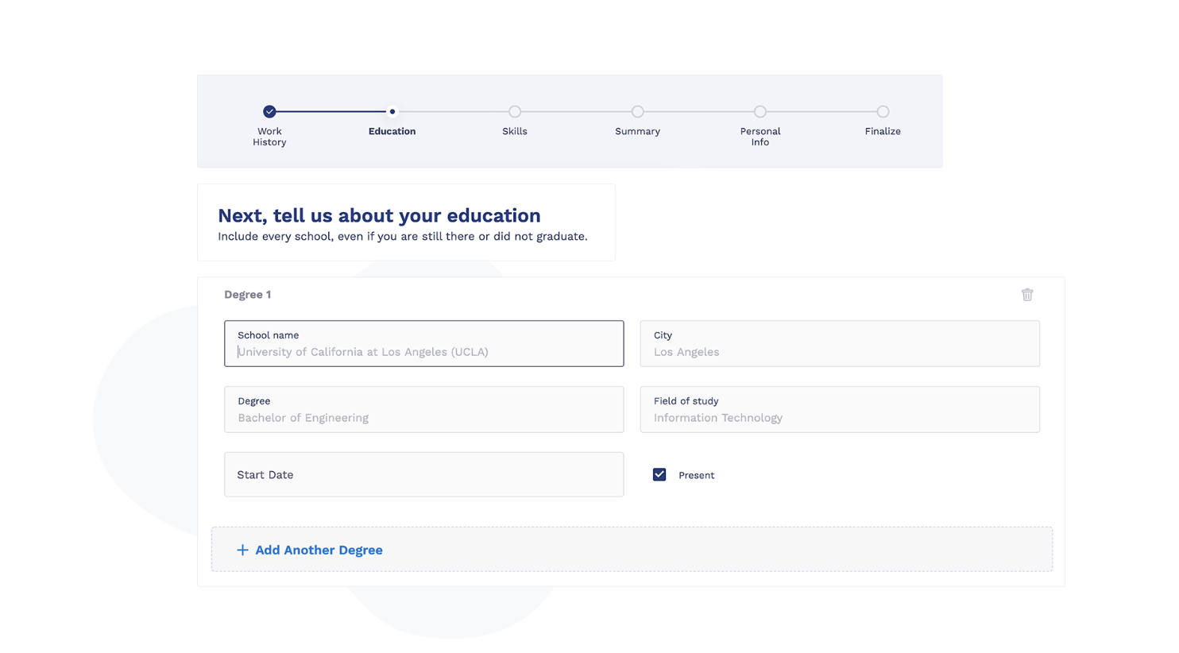Click the Education step dot

[392, 111]
